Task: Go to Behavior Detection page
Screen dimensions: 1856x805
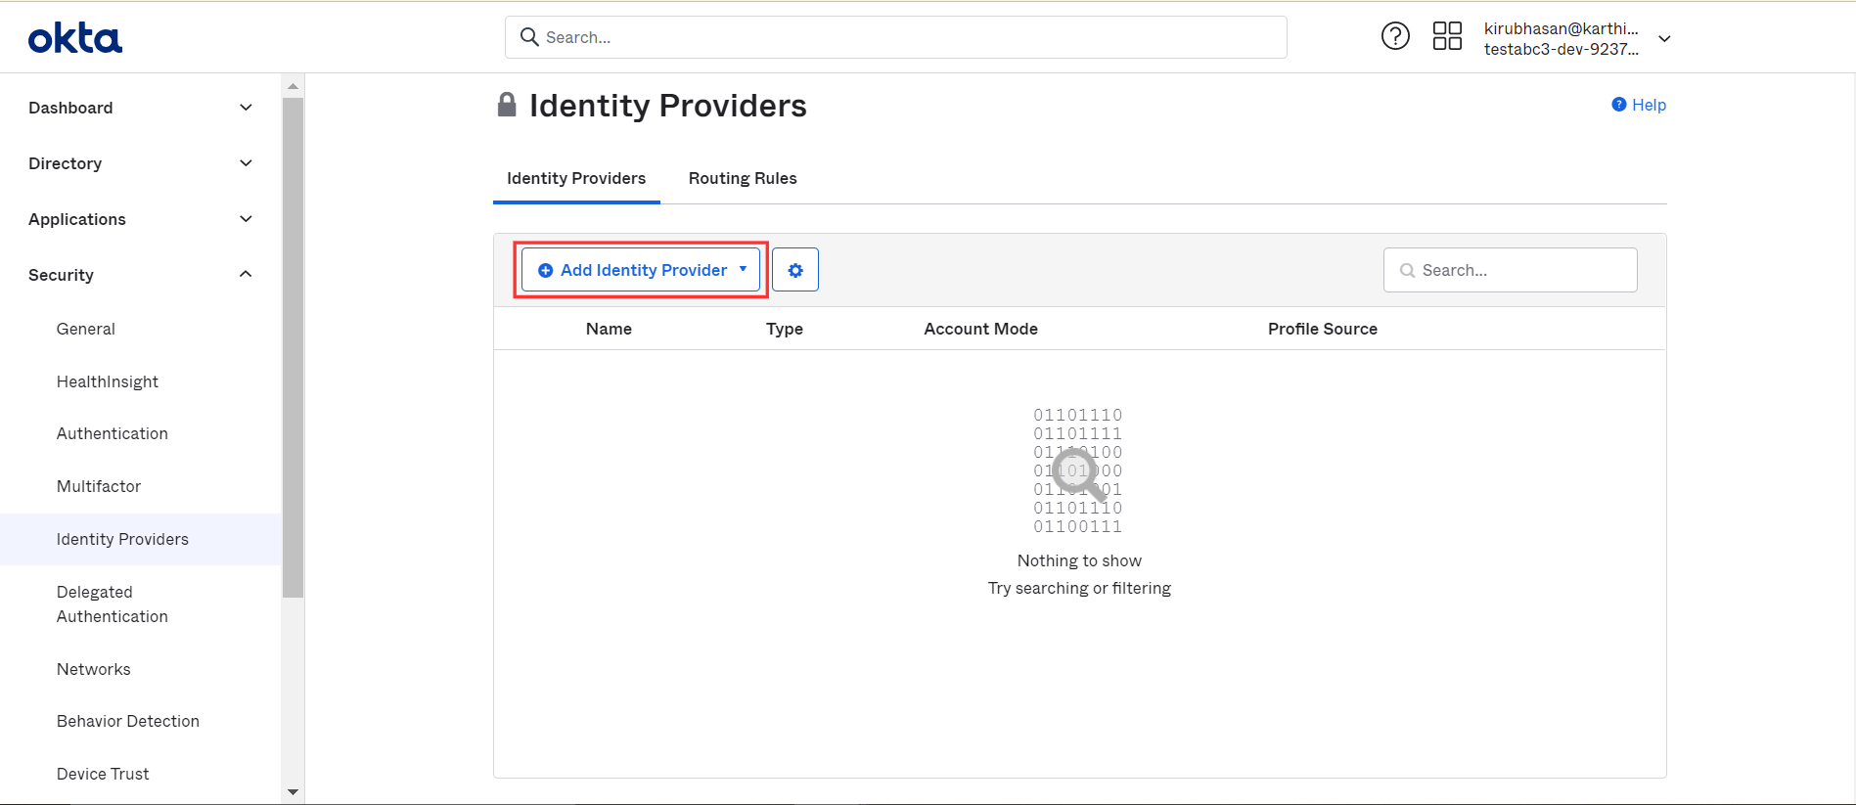Action: tap(128, 721)
